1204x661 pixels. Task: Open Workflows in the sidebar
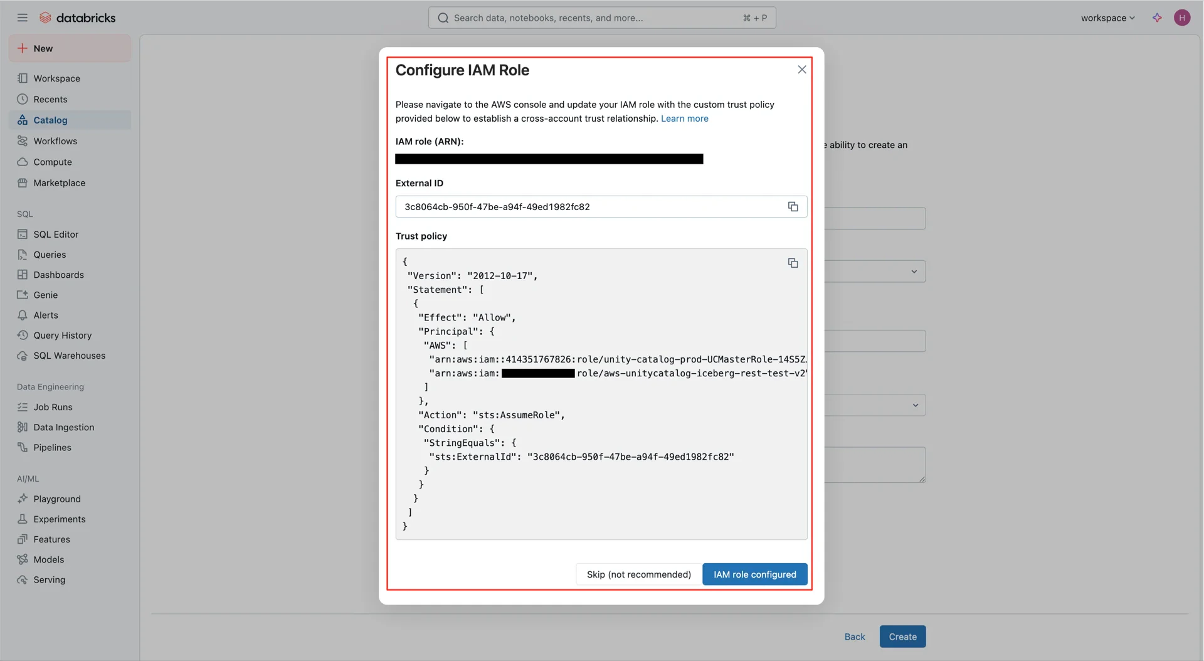click(x=70, y=141)
